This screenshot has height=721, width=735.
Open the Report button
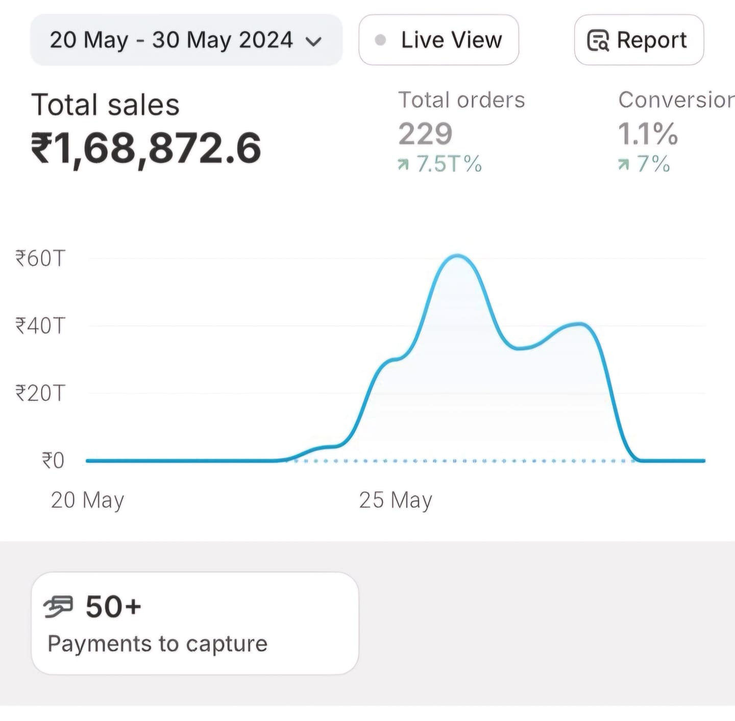pos(639,40)
